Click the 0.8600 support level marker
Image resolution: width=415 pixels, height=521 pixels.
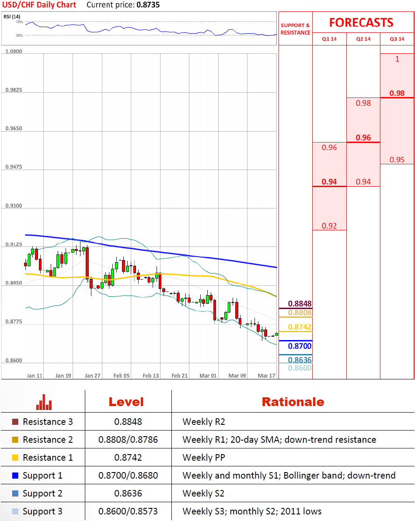point(300,368)
